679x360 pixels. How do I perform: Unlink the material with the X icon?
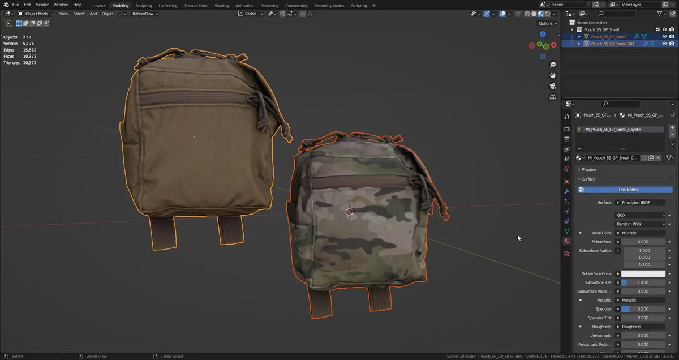tap(658, 158)
